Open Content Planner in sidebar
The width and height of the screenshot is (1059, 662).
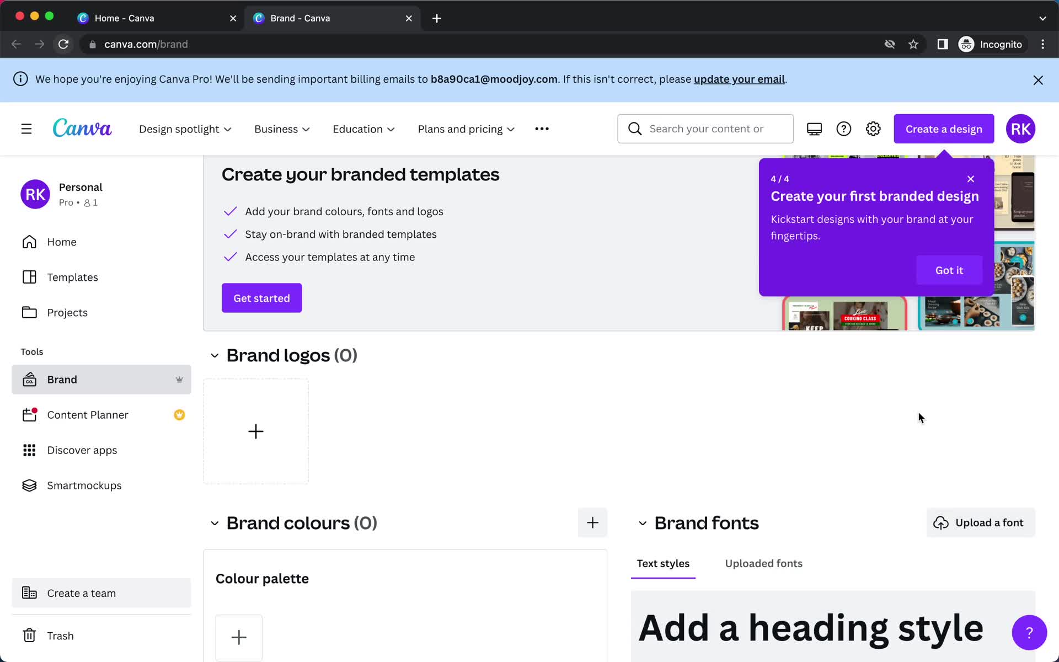coord(101,415)
